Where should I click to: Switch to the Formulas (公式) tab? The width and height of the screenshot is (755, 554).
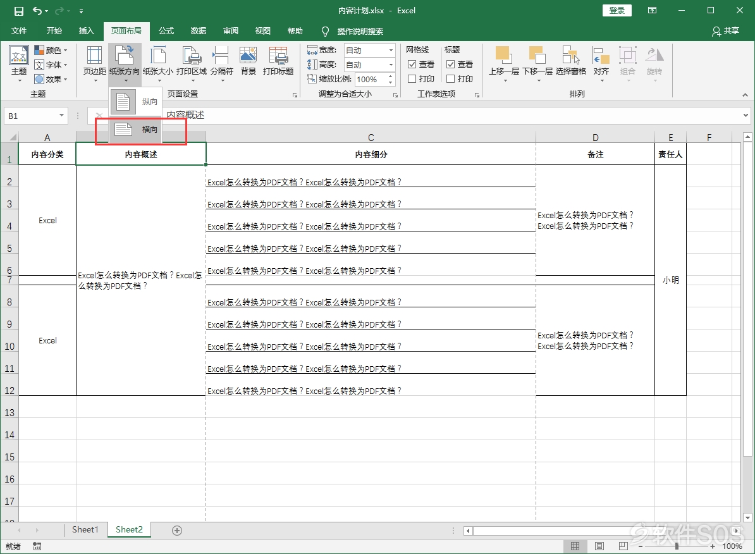coord(166,31)
